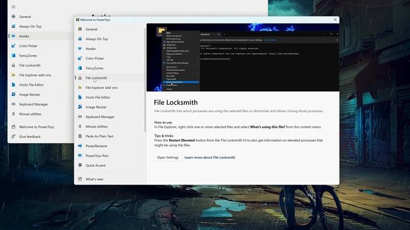Click Give feedback label in Settings window
Image resolution: width=410 pixels, height=230 pixels.
pos(30,136)
